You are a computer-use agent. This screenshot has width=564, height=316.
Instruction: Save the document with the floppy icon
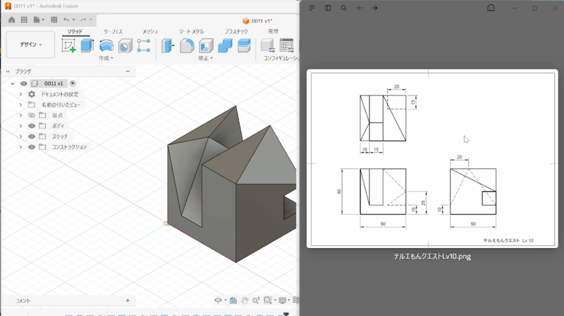(x=54, y=20)
